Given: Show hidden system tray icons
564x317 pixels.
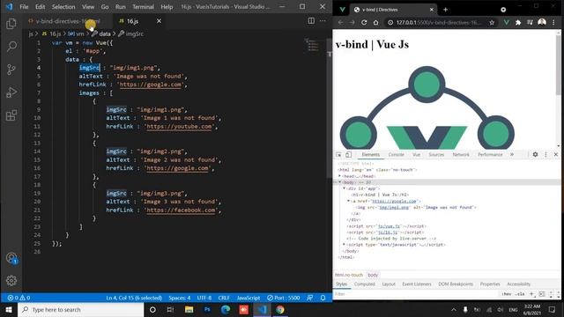Looking at the screenshot, I should point(454,309).
